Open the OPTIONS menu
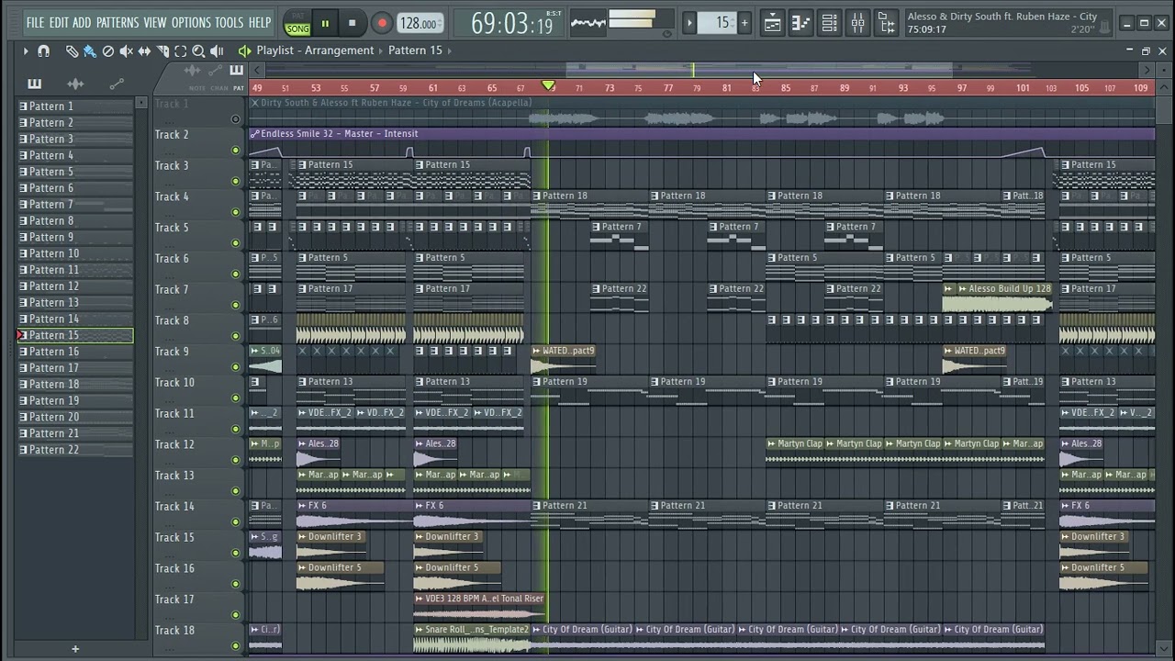 pyautogui.click(x=191, y=22)
